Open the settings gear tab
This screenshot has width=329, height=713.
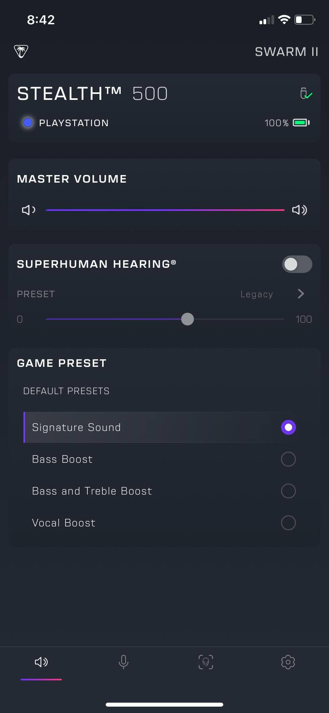[x=288, y=662]
